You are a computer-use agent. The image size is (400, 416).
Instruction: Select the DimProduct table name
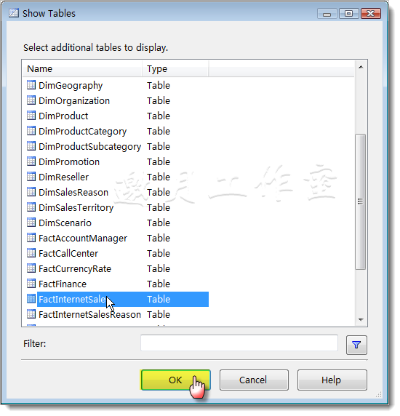(x=63, y=116)
